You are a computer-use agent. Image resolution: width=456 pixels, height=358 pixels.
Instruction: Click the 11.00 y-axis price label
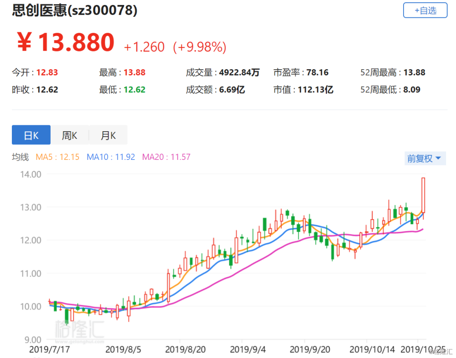point(31,273)
